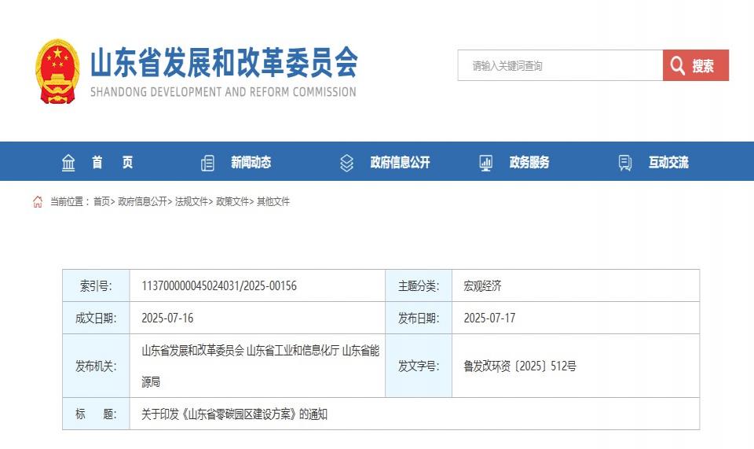Select the date 2025-07-16
This screenshot has width=754, height=449.
pos(167,318)
